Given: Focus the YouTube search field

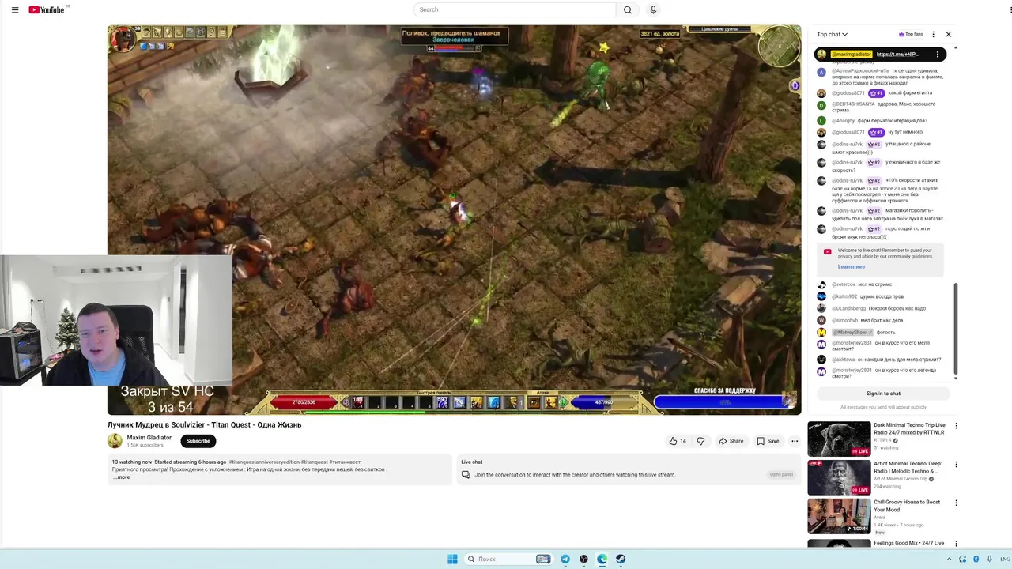Looking at the screenshot, I should coord(515,9).
